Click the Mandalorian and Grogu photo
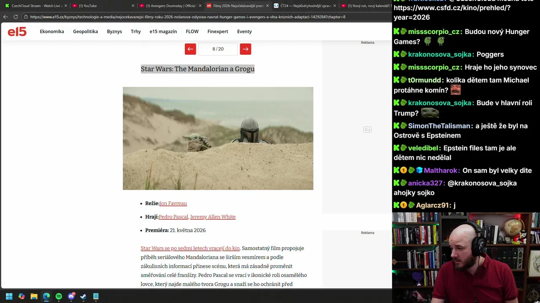This screenshot has height=303, width=540. 218,138
